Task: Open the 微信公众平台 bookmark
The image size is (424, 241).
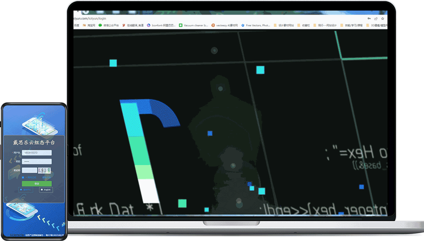Action: click(x=109, y=25)
